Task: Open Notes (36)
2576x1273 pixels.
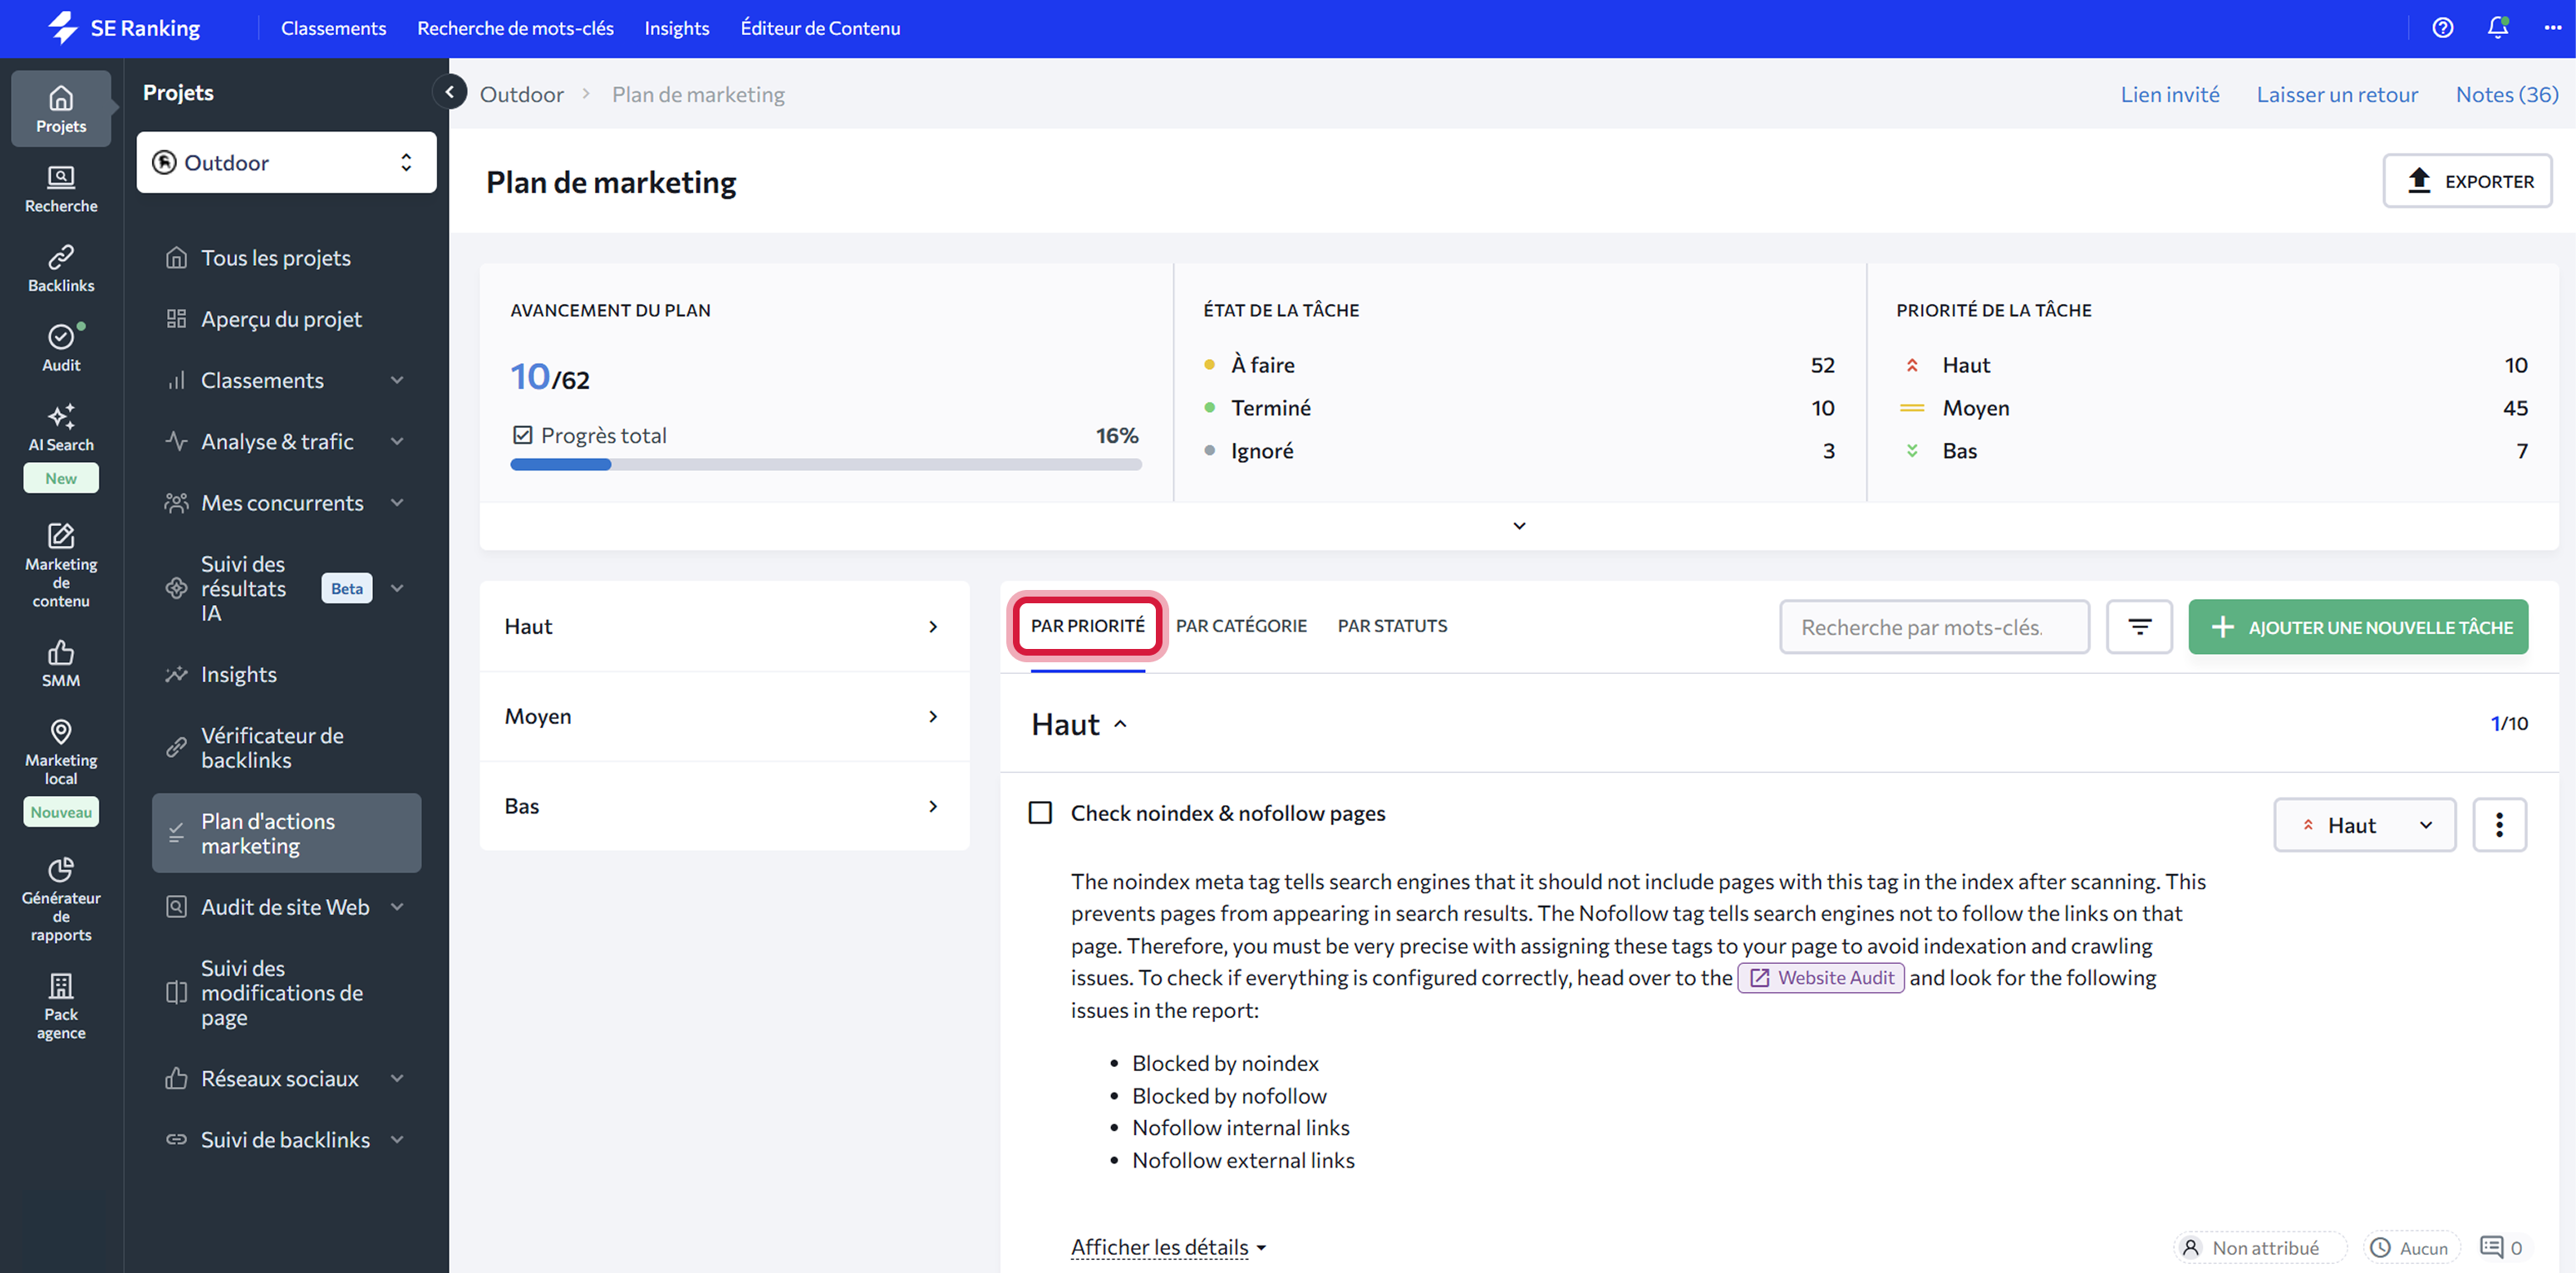Action: [2506, 94]
